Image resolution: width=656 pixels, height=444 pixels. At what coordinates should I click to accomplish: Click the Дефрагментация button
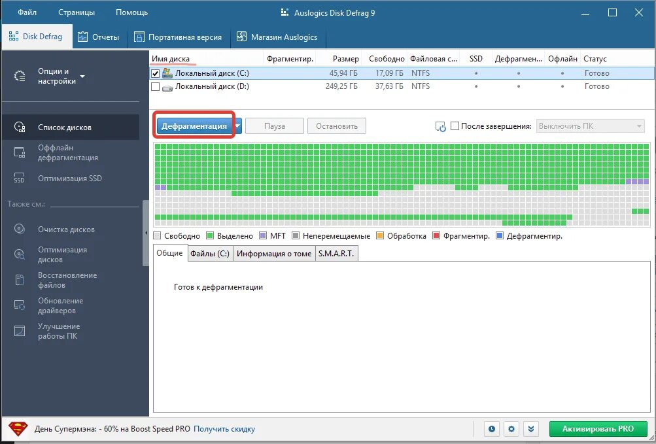pos(194,126)
